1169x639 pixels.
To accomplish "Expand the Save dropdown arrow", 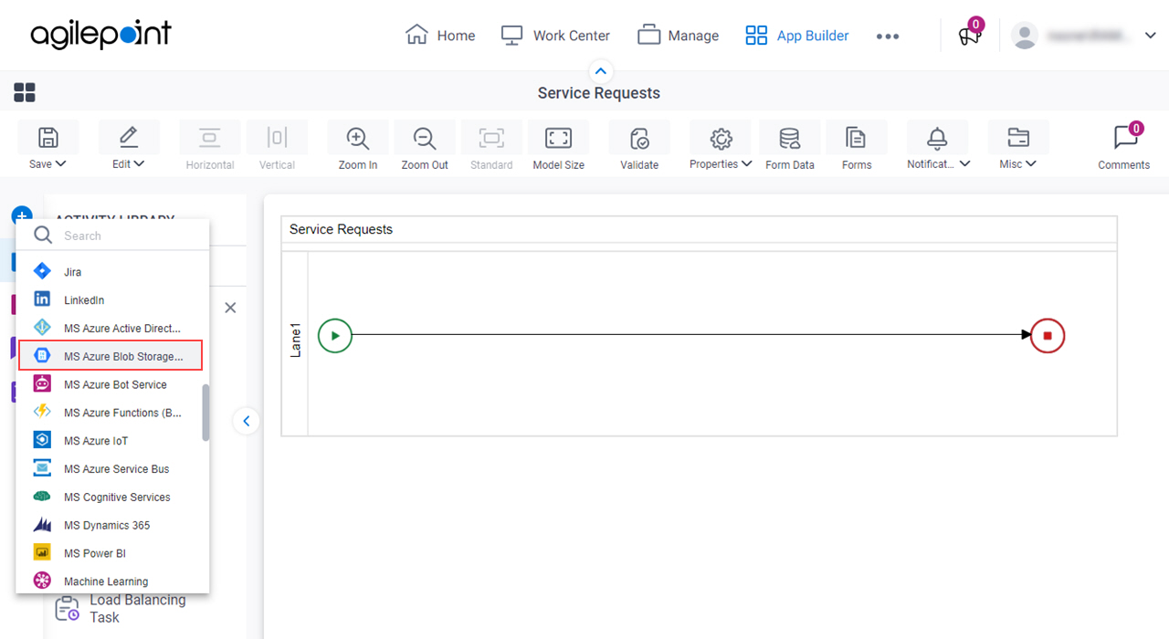I will pyautogui.click(x=61, y=164).
